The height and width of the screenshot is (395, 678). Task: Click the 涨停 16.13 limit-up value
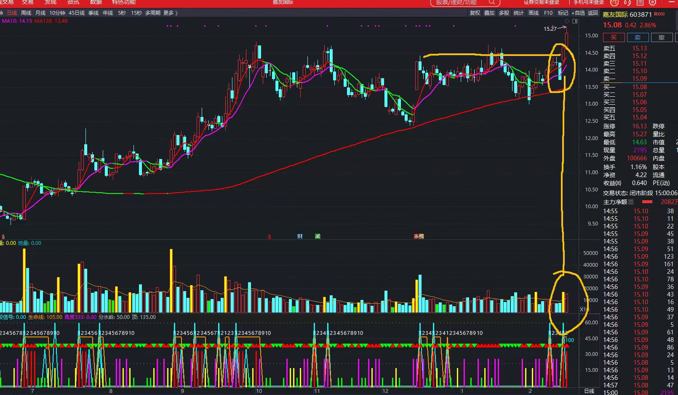639,126
